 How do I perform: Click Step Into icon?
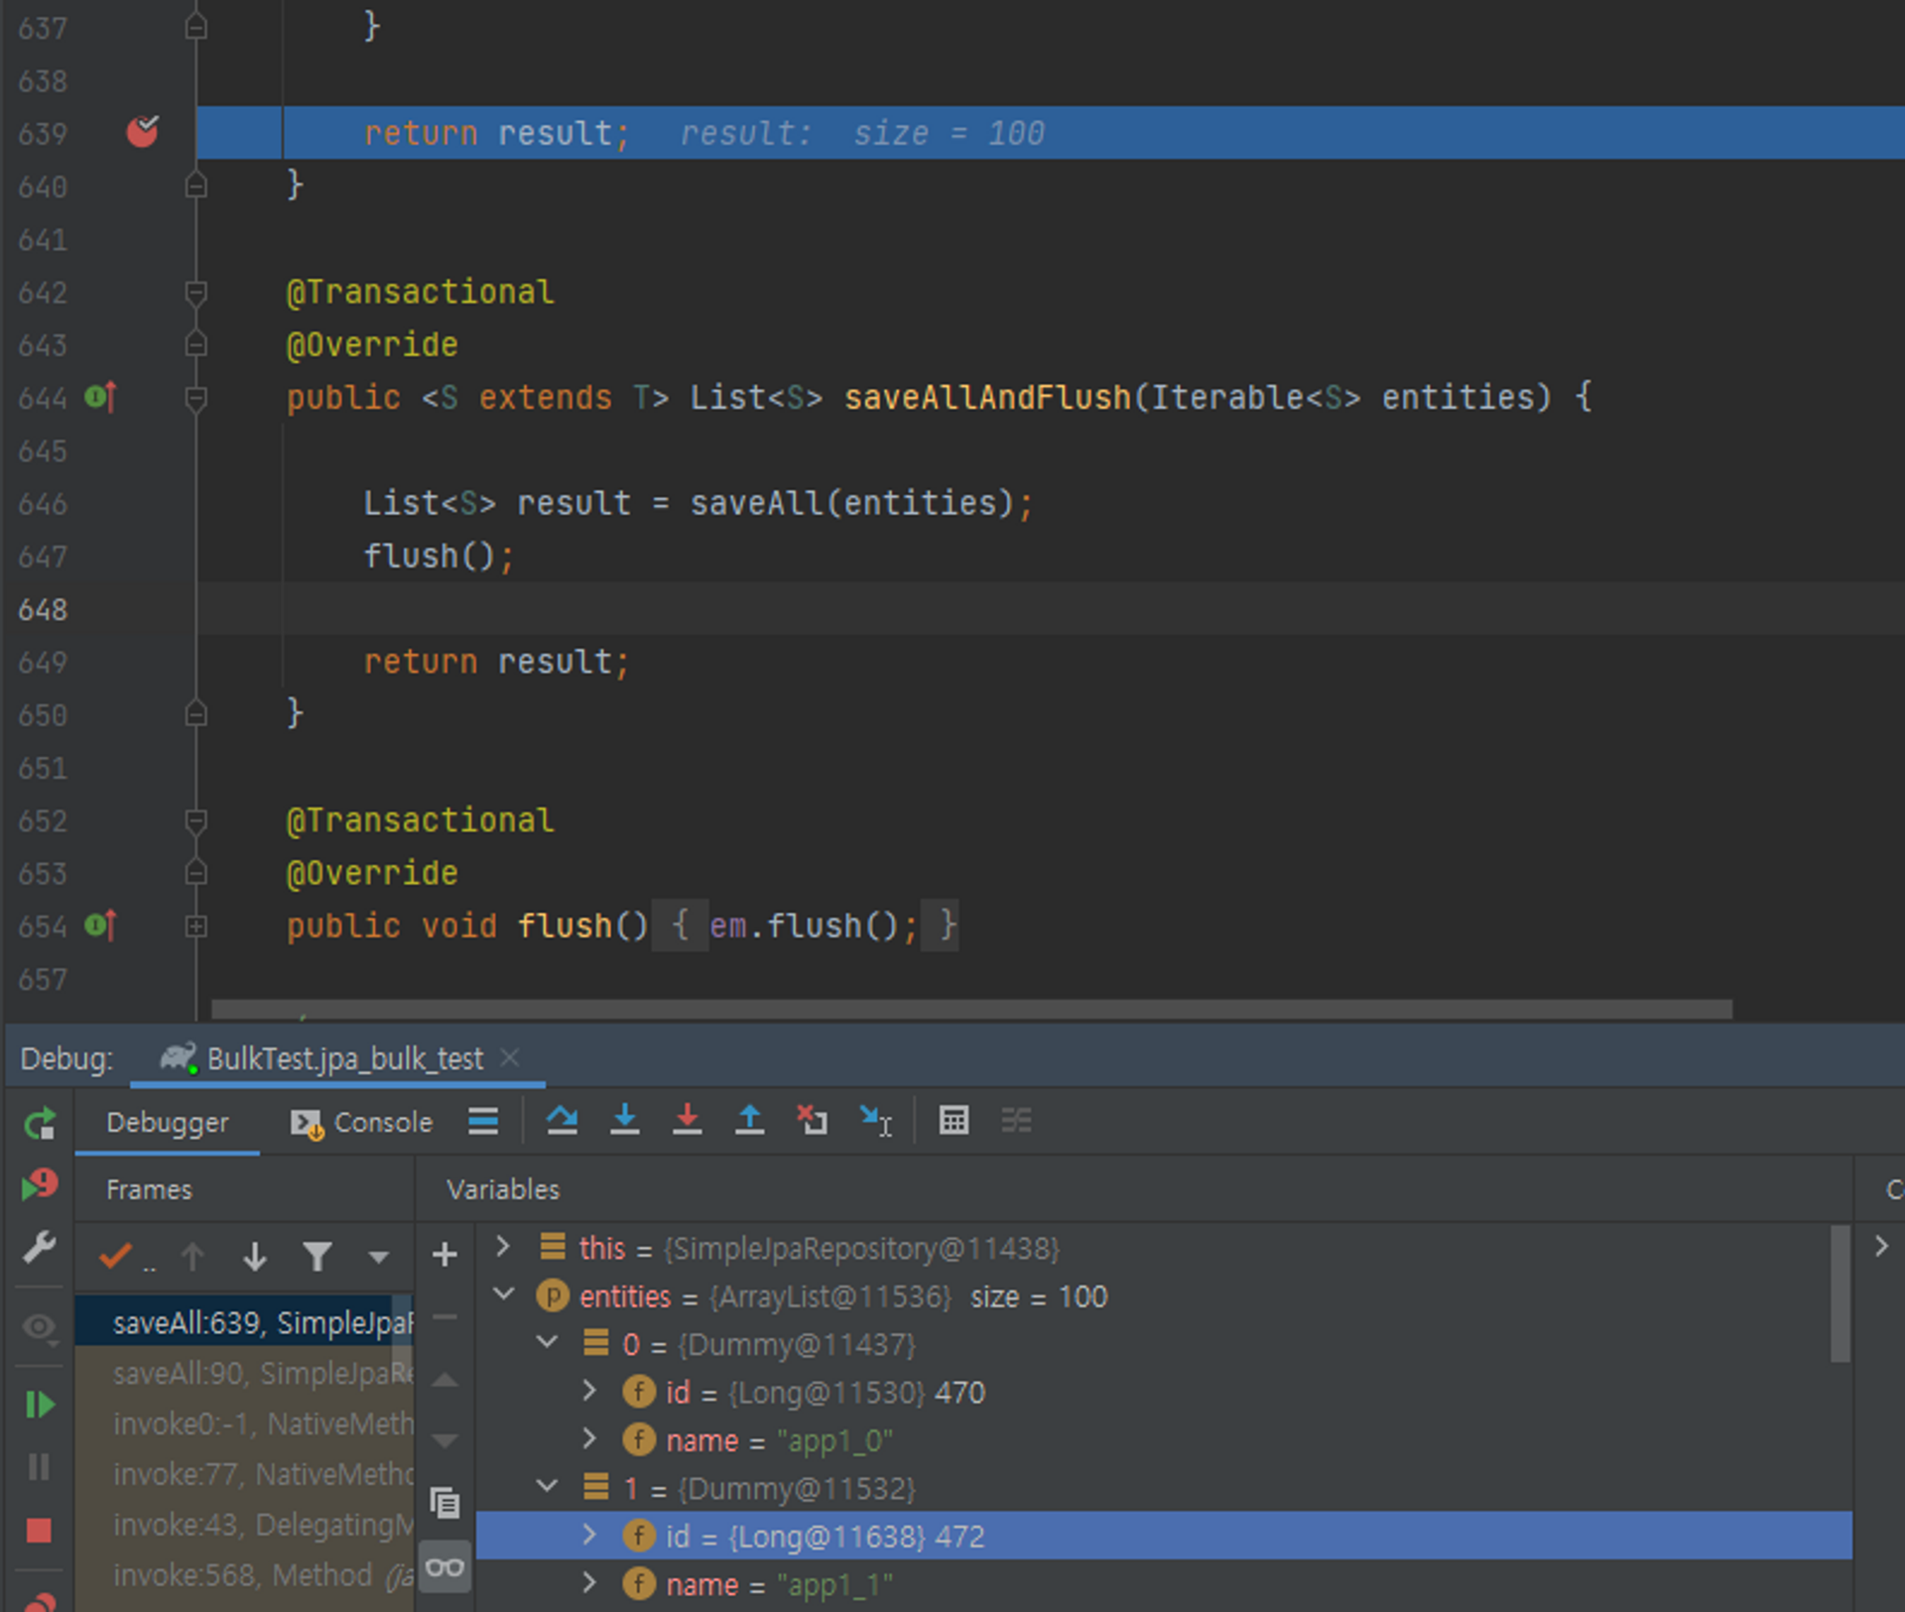[624, 1121]
